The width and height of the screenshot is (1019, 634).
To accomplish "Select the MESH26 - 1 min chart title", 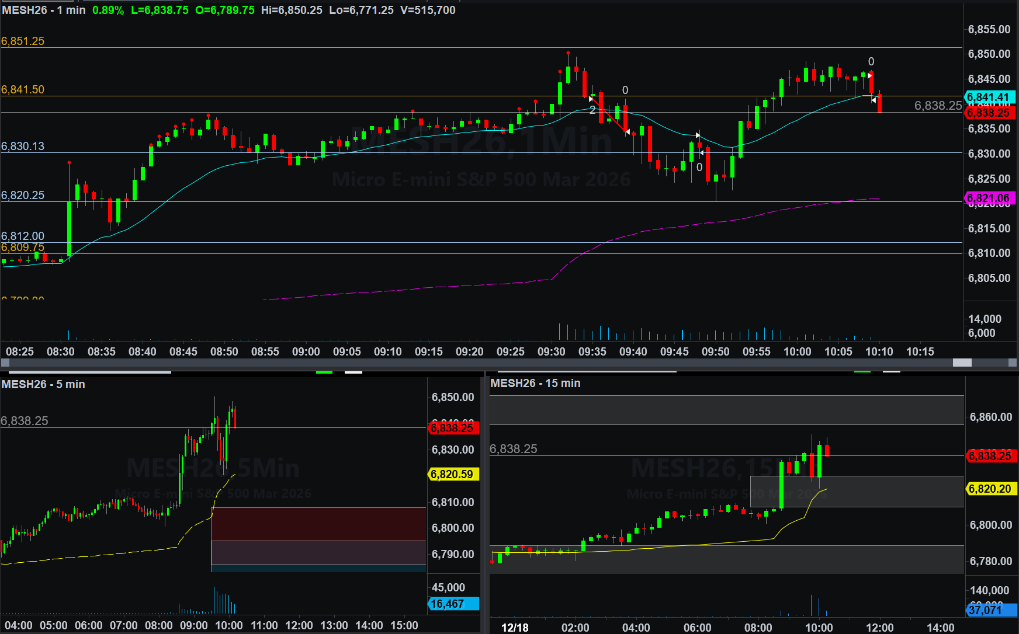I will click(x=44, y=10).
